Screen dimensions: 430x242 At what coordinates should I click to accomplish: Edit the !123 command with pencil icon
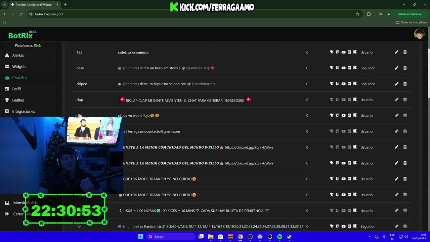[x=396, y=52]
